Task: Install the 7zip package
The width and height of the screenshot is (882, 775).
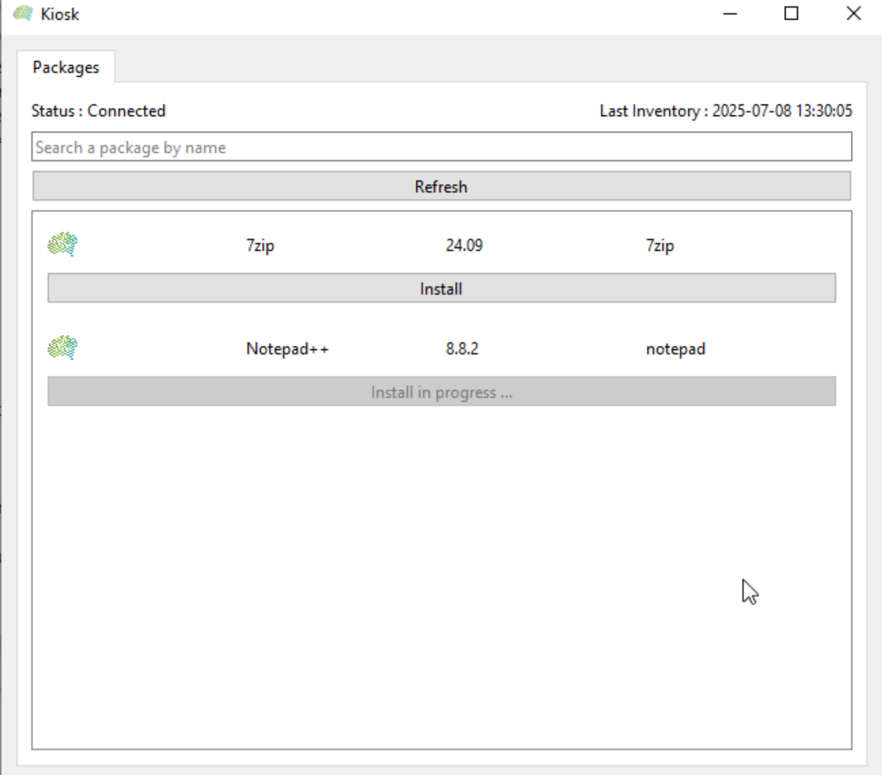Action: click(x=441, y=288)
